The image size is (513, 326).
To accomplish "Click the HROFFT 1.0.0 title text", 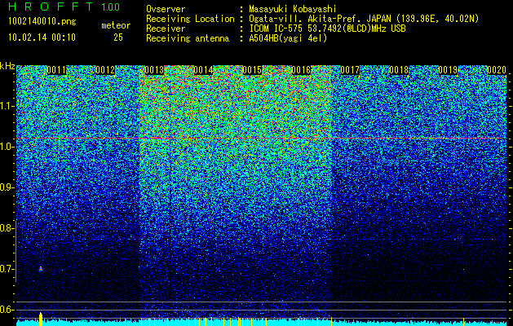I will [x=64, y=7].
